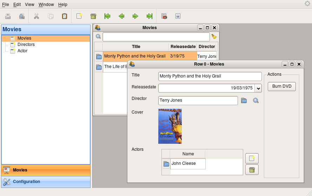Click the Movies window search field
The width and height of the screenshot is (312, 196).
click(x=156, y=37)
